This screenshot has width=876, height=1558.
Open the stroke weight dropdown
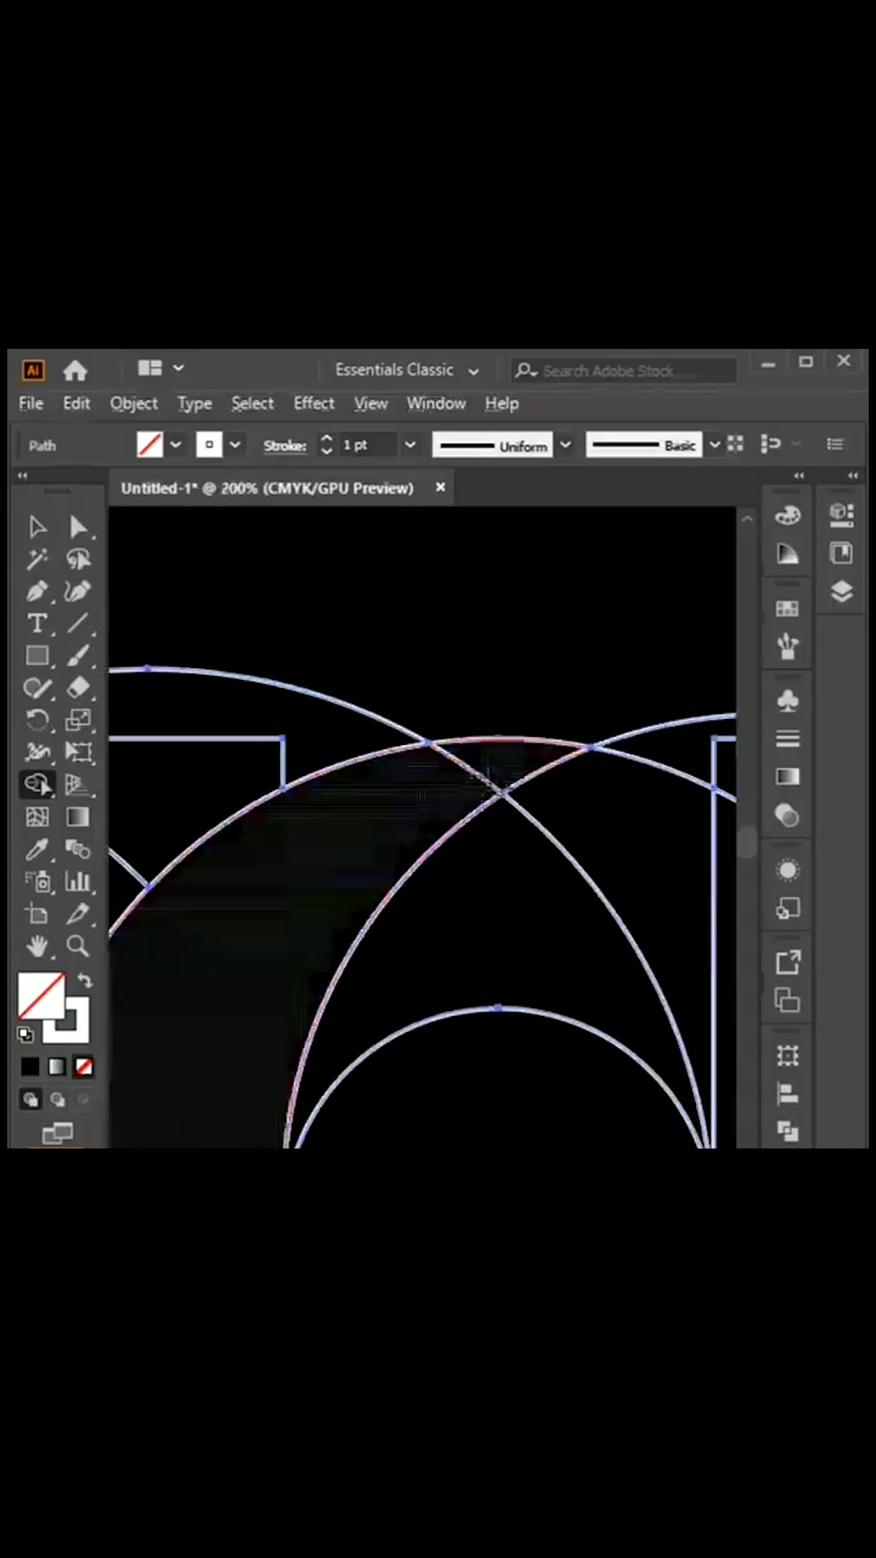(x=410, y=445)
